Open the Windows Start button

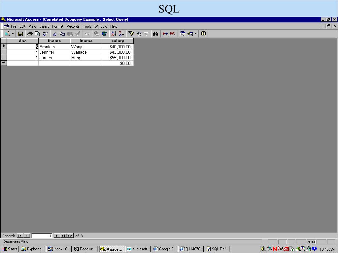(10, 249)
